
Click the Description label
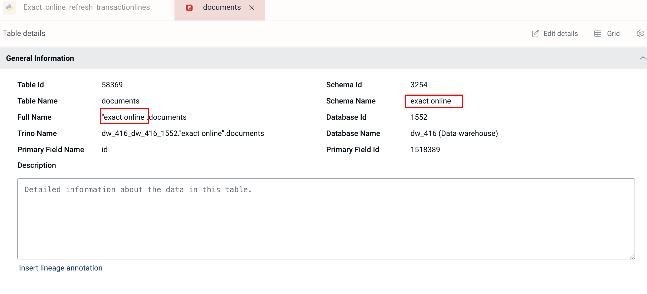pos(37,165)
